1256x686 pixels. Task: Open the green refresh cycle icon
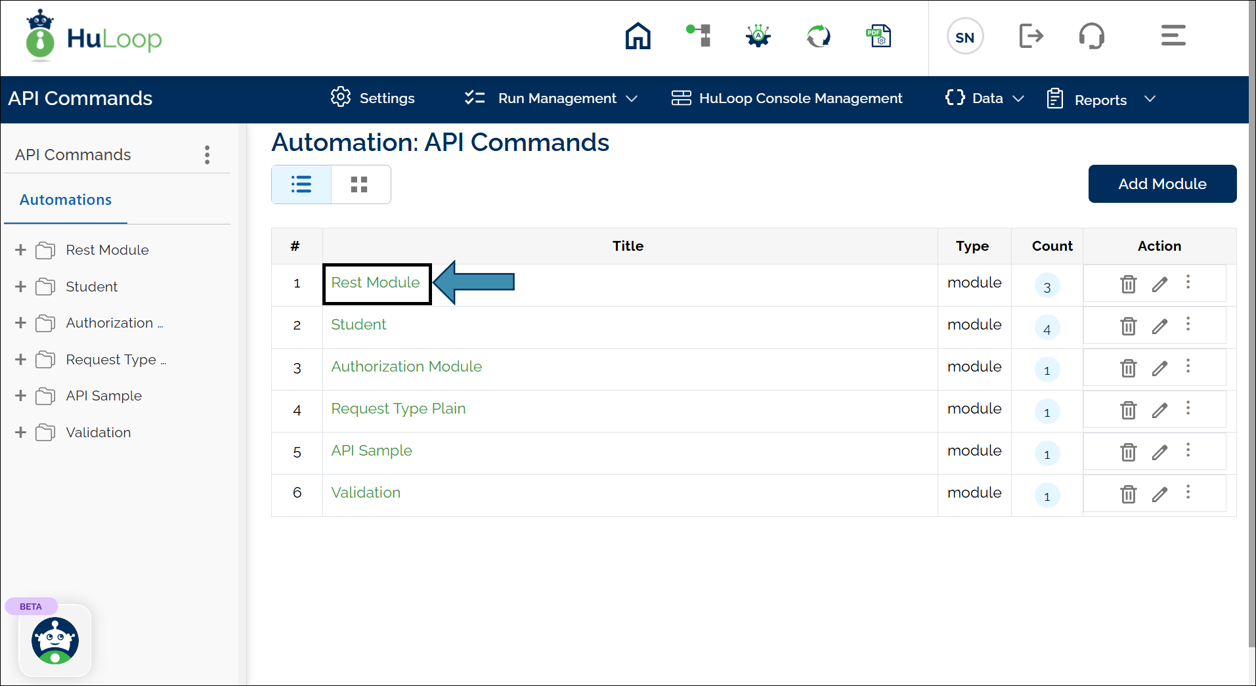[818, 36]
